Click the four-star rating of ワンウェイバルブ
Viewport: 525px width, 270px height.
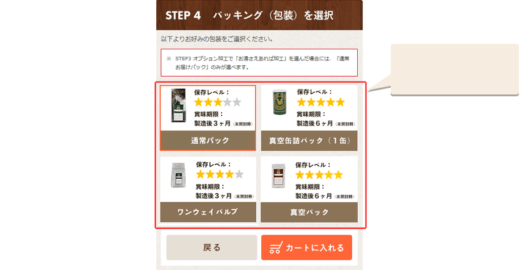(220, 174)
